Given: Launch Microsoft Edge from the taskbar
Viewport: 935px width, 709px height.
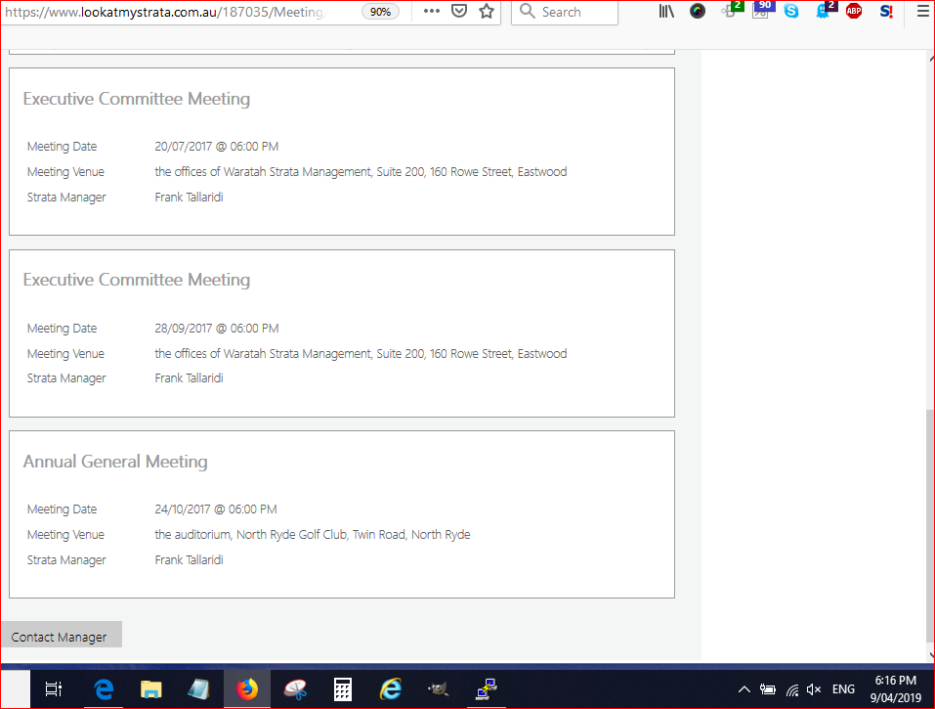Looking at the screenshot, I should [104, 689].
